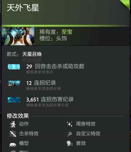131x152 pixels.
Task: Click the 自定义特效 text label
Action: click(88, 134)
